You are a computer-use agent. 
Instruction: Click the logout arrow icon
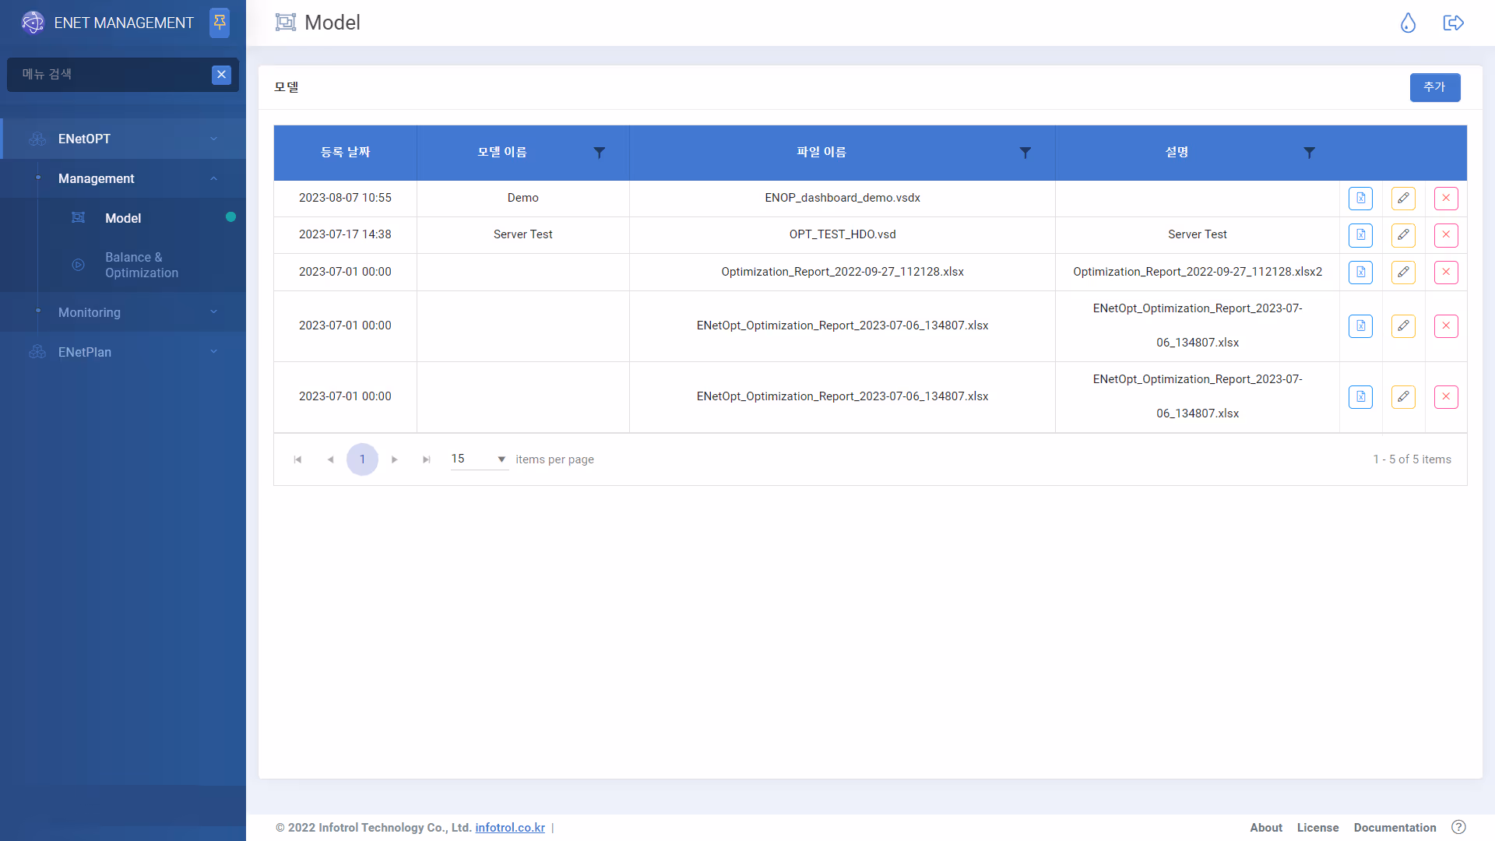coord(1453,23)
